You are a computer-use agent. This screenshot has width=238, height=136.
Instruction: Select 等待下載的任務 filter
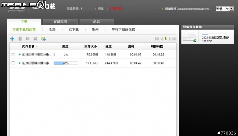click(x=123, y=29)
